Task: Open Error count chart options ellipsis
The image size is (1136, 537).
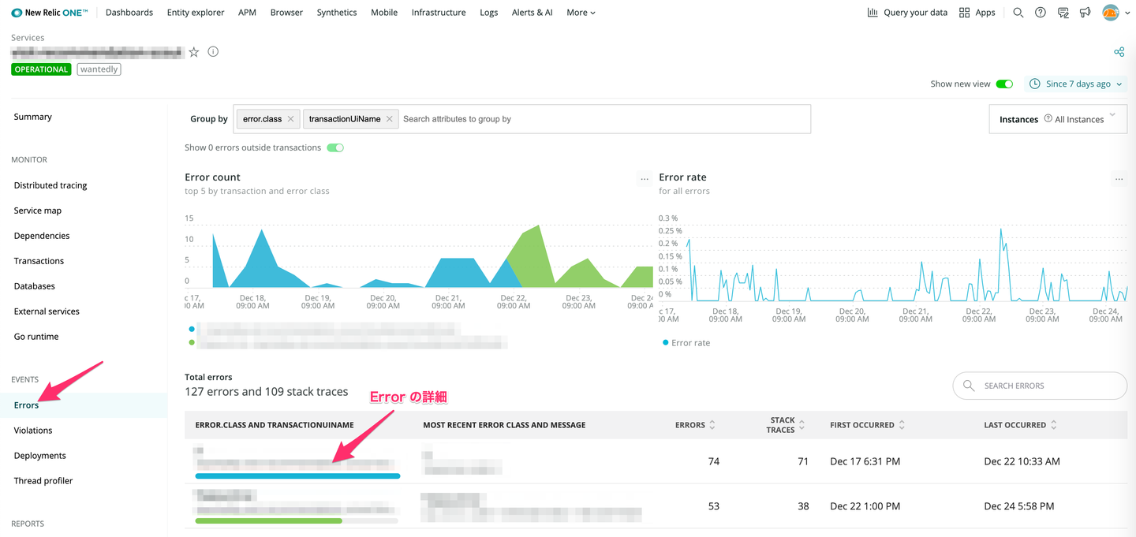Action: point(645,179)
